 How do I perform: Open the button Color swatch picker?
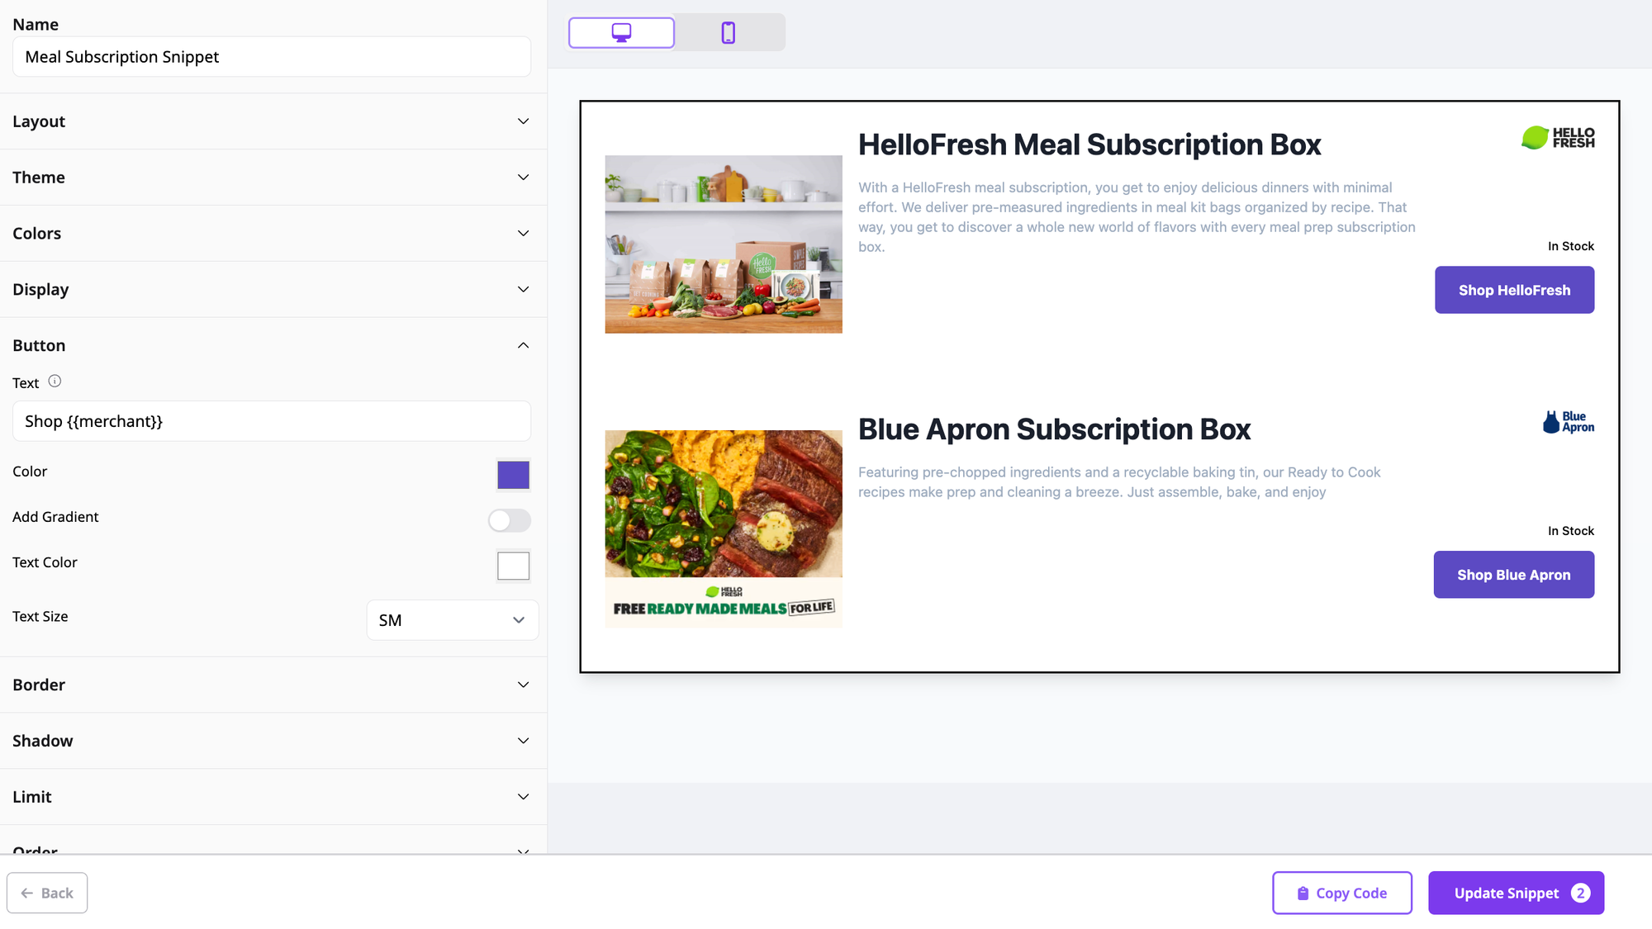pos(513,475)
